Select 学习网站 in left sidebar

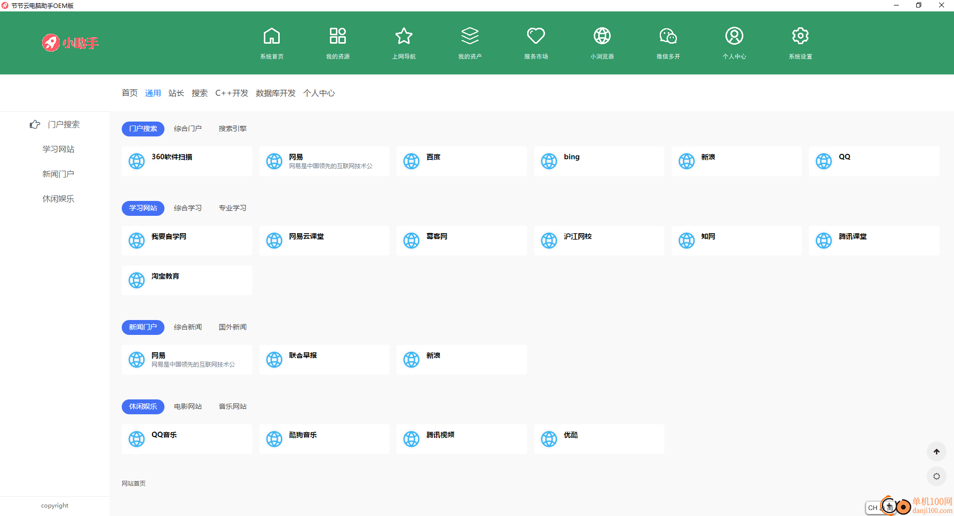(x=58, y=149)
